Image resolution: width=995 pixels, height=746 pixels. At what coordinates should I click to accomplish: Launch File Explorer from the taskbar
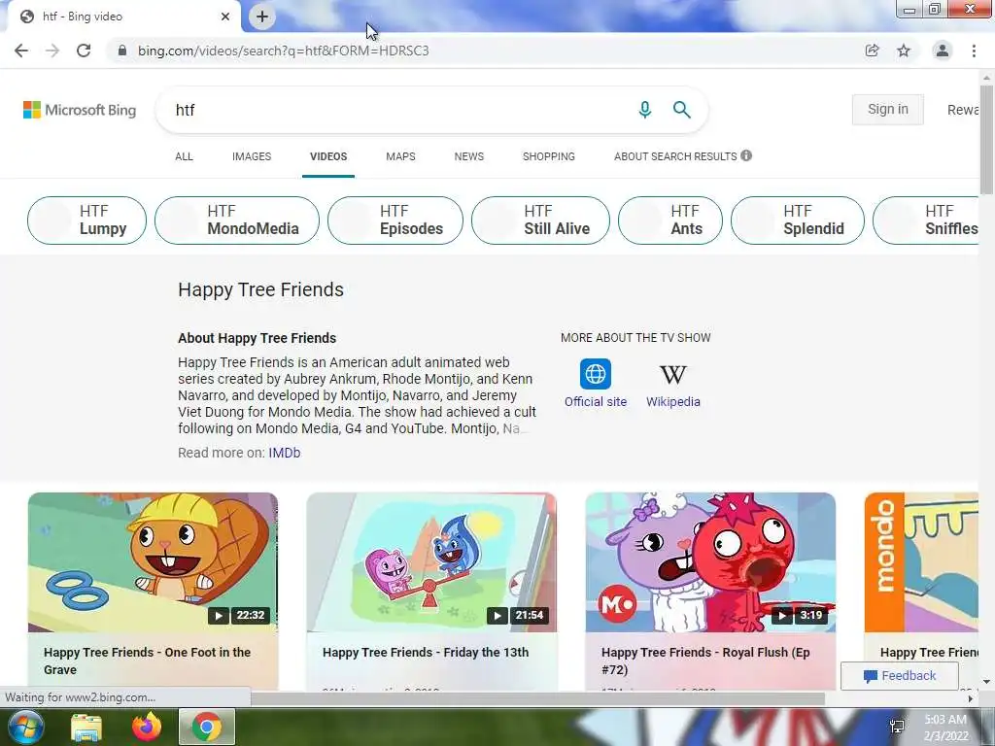pos(86,727)
